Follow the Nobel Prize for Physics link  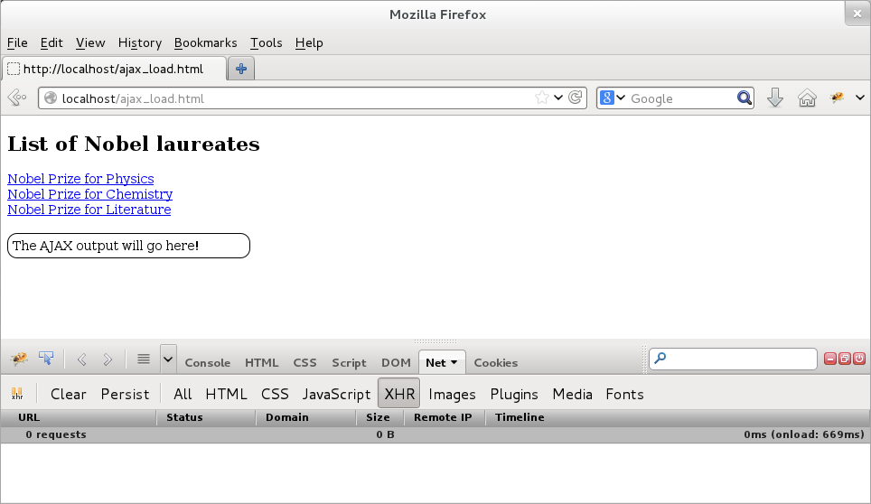80,179
